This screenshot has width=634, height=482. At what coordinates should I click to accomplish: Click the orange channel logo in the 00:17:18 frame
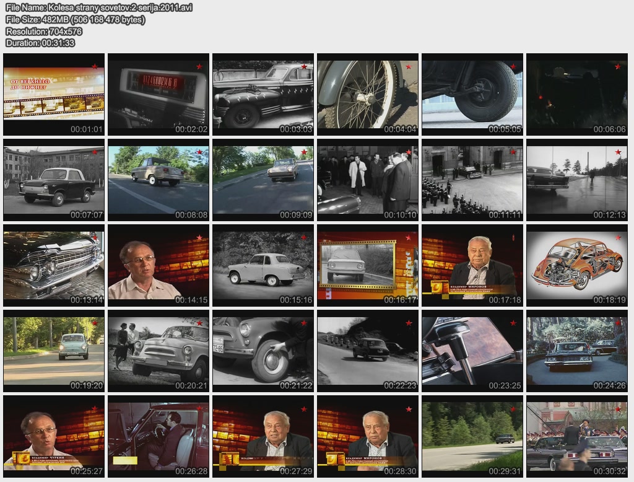[x=436, y=287]
